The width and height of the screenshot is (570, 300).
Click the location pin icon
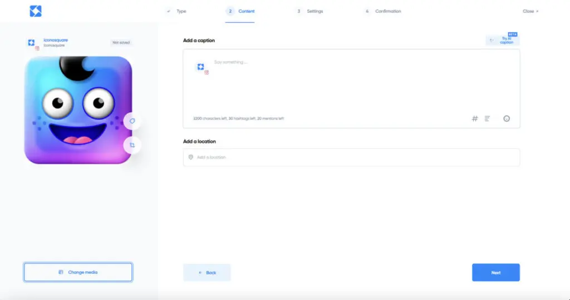tap(191, 157)
